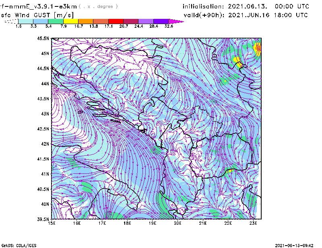
Task: Click the dashed white arrow start of the legend
Action: pos(11,21)
